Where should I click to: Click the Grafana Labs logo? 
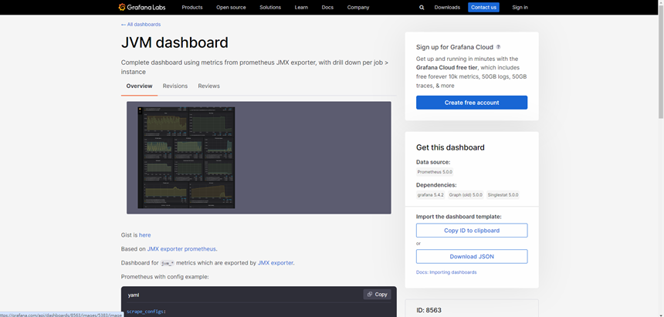click(x=142, y=7)
